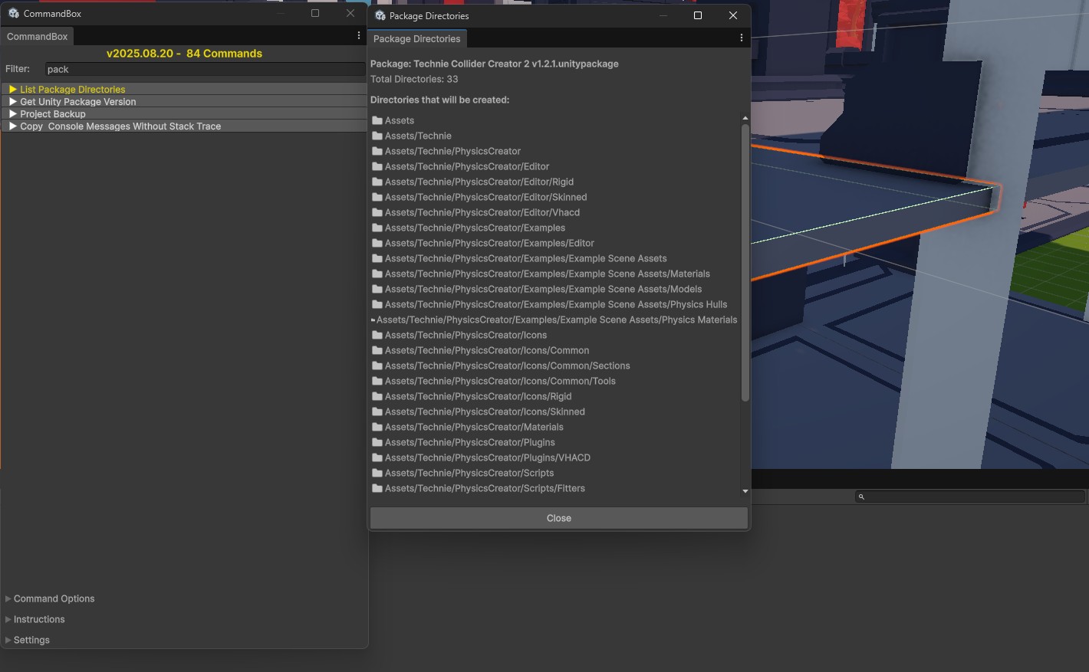
Task: Run Copy Console Messages Without Stack Trace
Action: coord(184,126)
